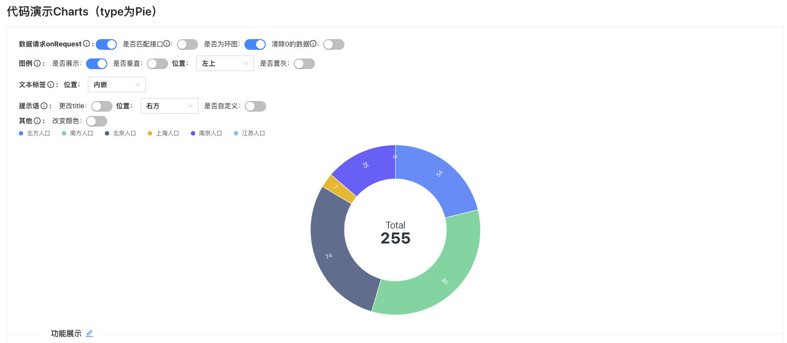
Task: Click info icon beside 清除0的数据
Action: click(313, 43)
